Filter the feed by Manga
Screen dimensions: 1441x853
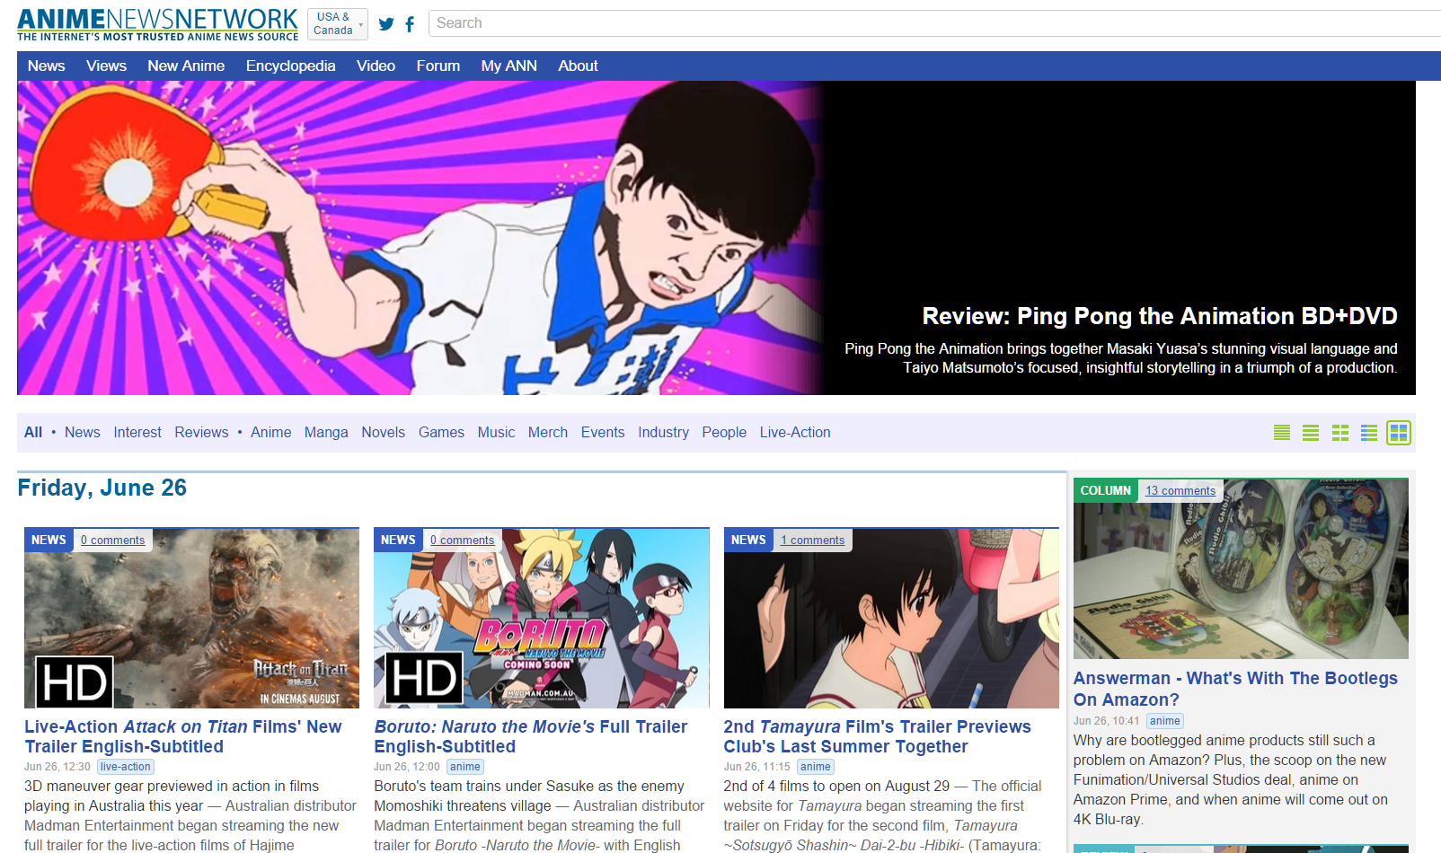coord(326,432)
